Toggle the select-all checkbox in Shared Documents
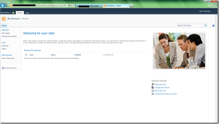 coord(26,55)
